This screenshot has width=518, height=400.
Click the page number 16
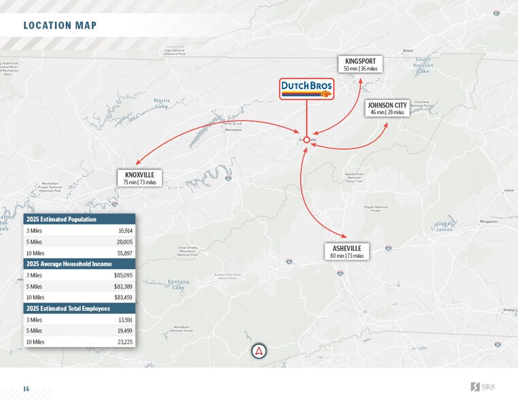point(26,389)
